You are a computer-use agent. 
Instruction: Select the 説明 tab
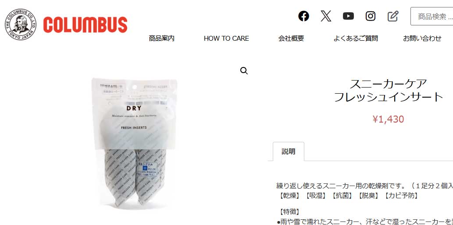[x=288, y=151]
